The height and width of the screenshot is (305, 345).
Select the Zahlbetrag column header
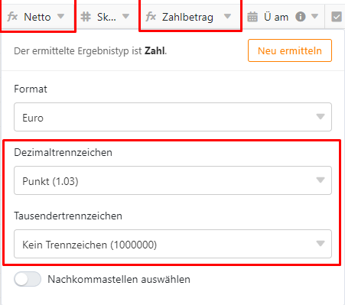click(x=190, y=17)
